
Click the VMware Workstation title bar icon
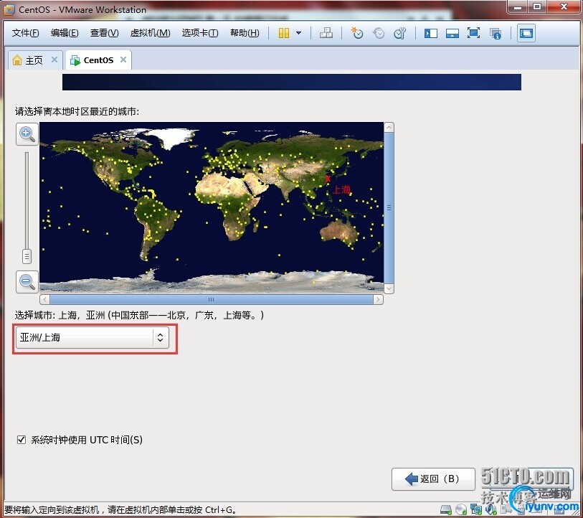9,9
